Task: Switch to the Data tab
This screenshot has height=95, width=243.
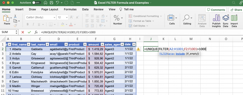Action: (x=85, y=9)
